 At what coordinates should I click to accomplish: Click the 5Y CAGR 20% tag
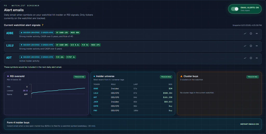[x=62, y=45]
